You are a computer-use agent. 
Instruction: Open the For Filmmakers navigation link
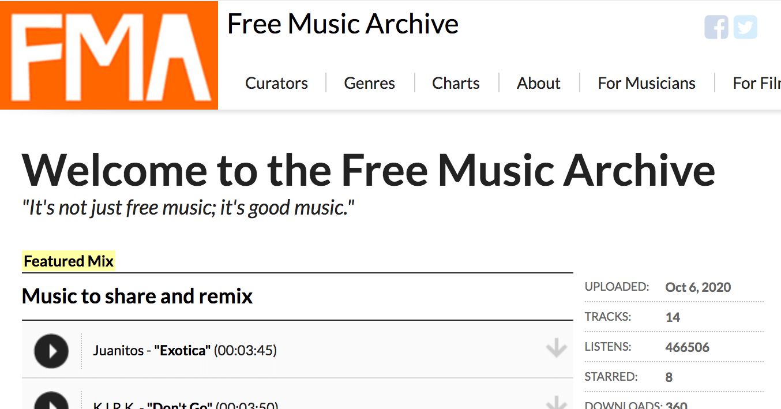click(x=757, y=83)
